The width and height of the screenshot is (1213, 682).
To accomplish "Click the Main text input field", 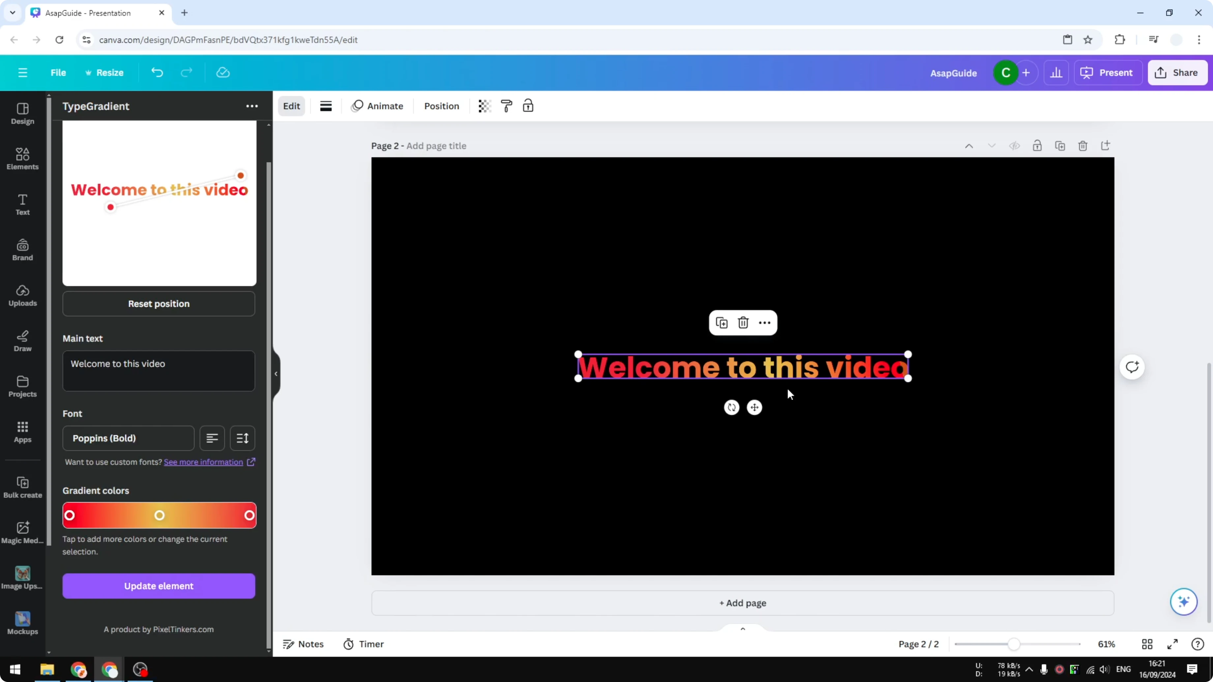I will click(x=159, y=371).
